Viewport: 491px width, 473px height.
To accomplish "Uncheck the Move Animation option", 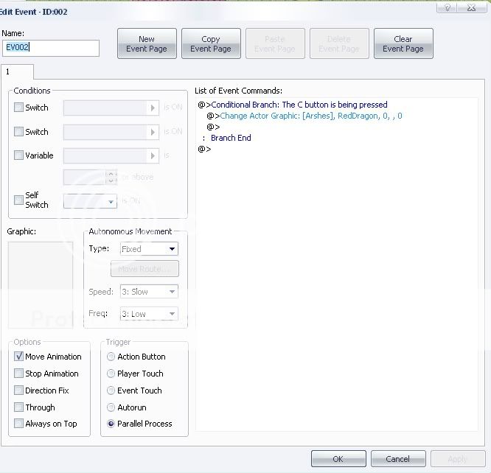I will (19, 357).
